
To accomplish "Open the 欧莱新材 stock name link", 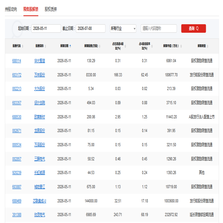I will (x=40, y=117).
